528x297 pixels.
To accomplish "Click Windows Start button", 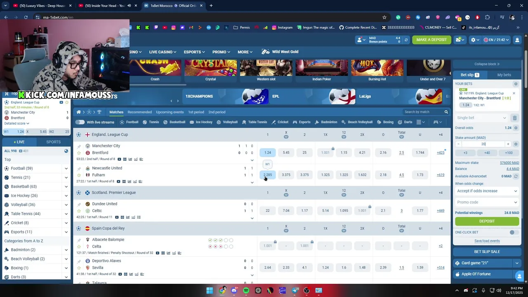I will [x=210, y=290].
